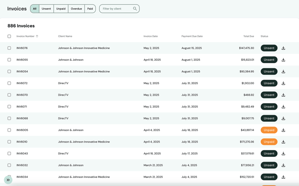Select the Unpaid filter tab
299x186 pixels.
tap(61, 9)
